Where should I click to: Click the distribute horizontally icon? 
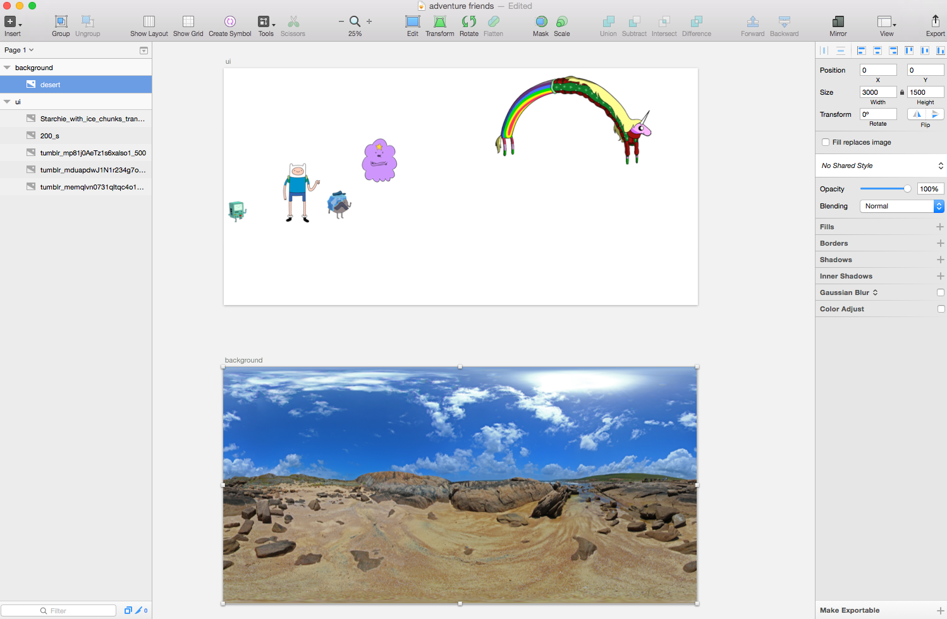coord(824,51)
